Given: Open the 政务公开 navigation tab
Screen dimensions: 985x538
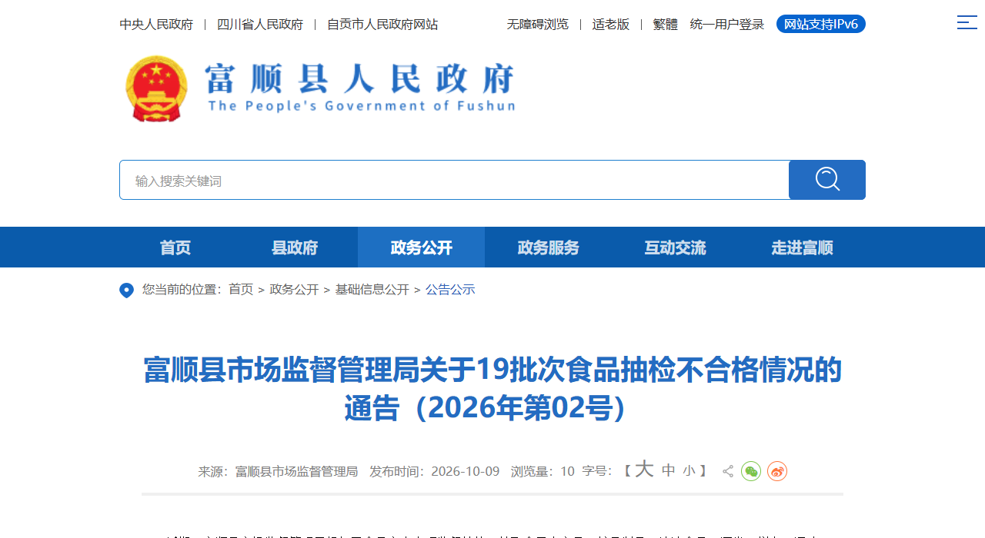Looking at the screenshot, I should [x=422, y=247].
